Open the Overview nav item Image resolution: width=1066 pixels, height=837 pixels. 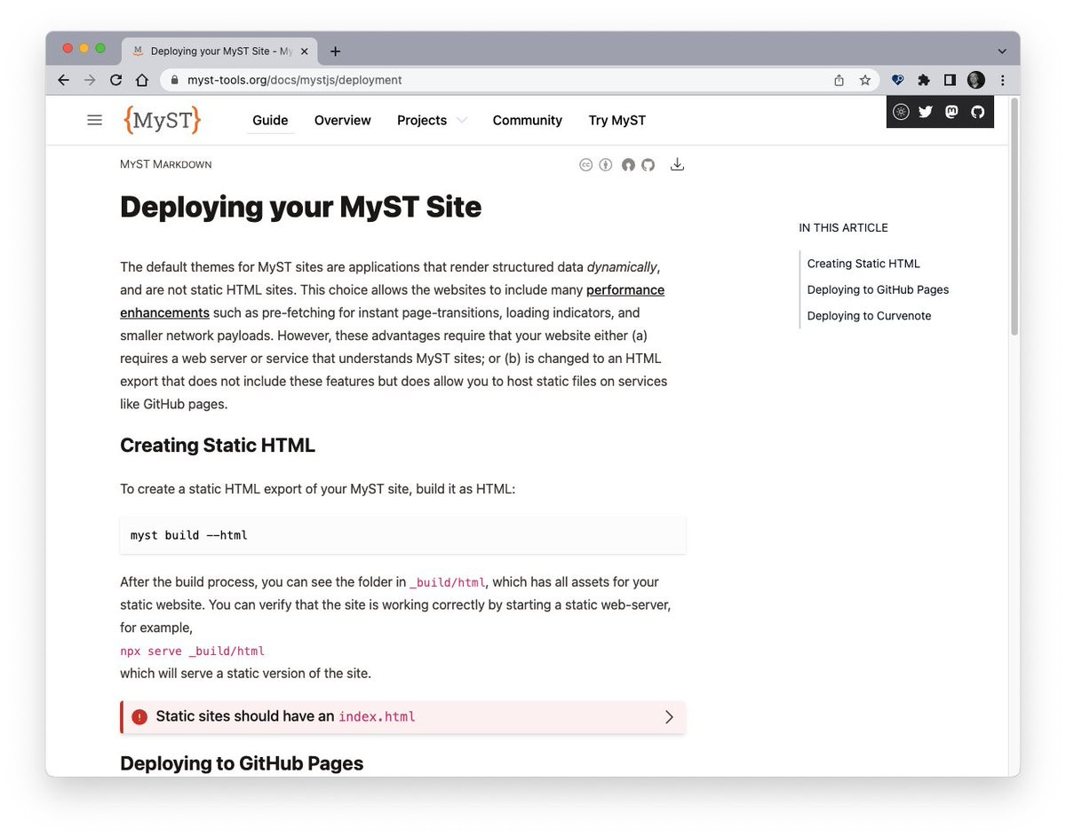pos(343,120)
